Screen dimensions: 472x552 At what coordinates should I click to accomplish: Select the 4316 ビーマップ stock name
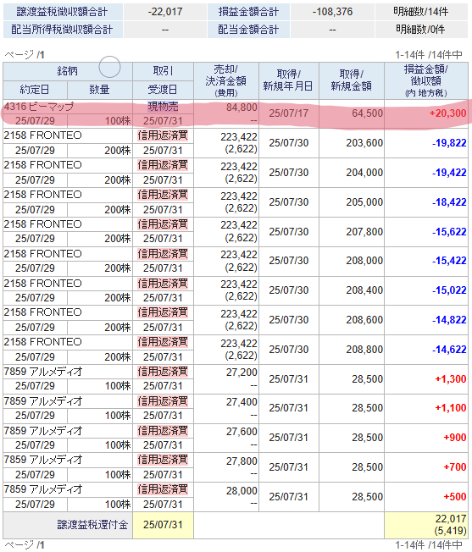[x=39, y=106]
